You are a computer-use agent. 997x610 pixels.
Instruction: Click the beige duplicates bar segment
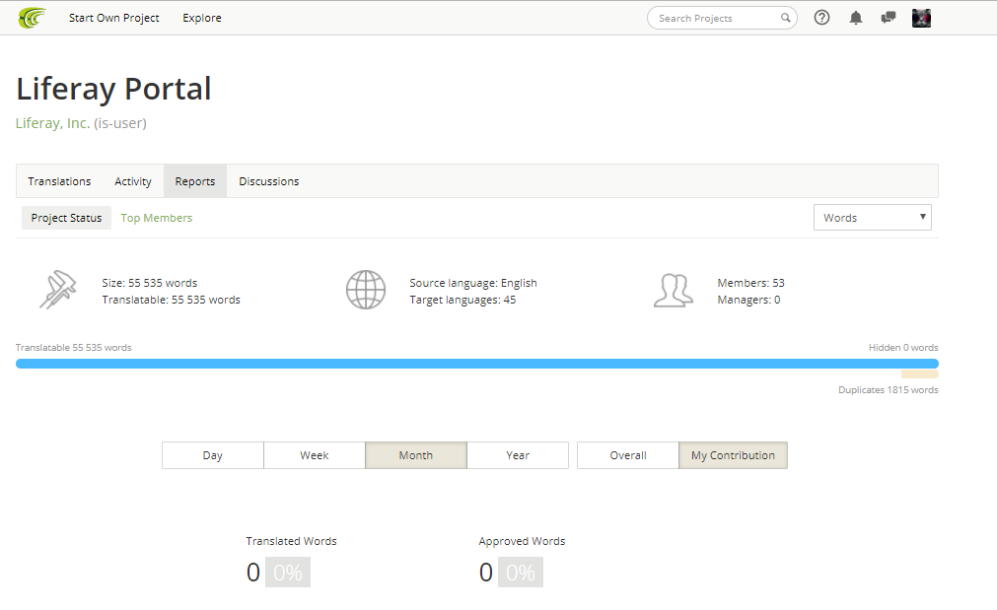pyautogui.click(x=919, y=374)
